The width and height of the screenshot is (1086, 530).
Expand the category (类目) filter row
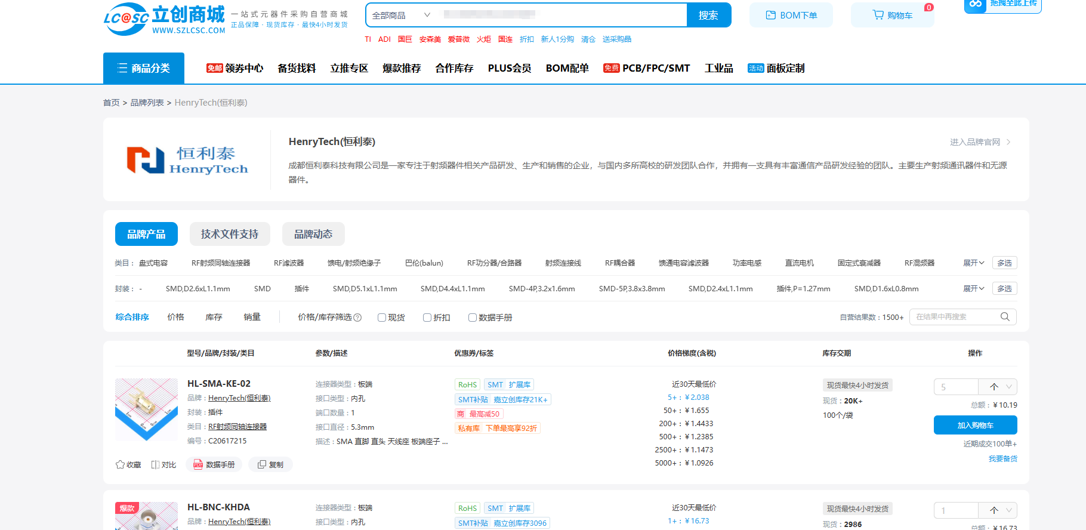pyautogui.click(x=974, y=263)
